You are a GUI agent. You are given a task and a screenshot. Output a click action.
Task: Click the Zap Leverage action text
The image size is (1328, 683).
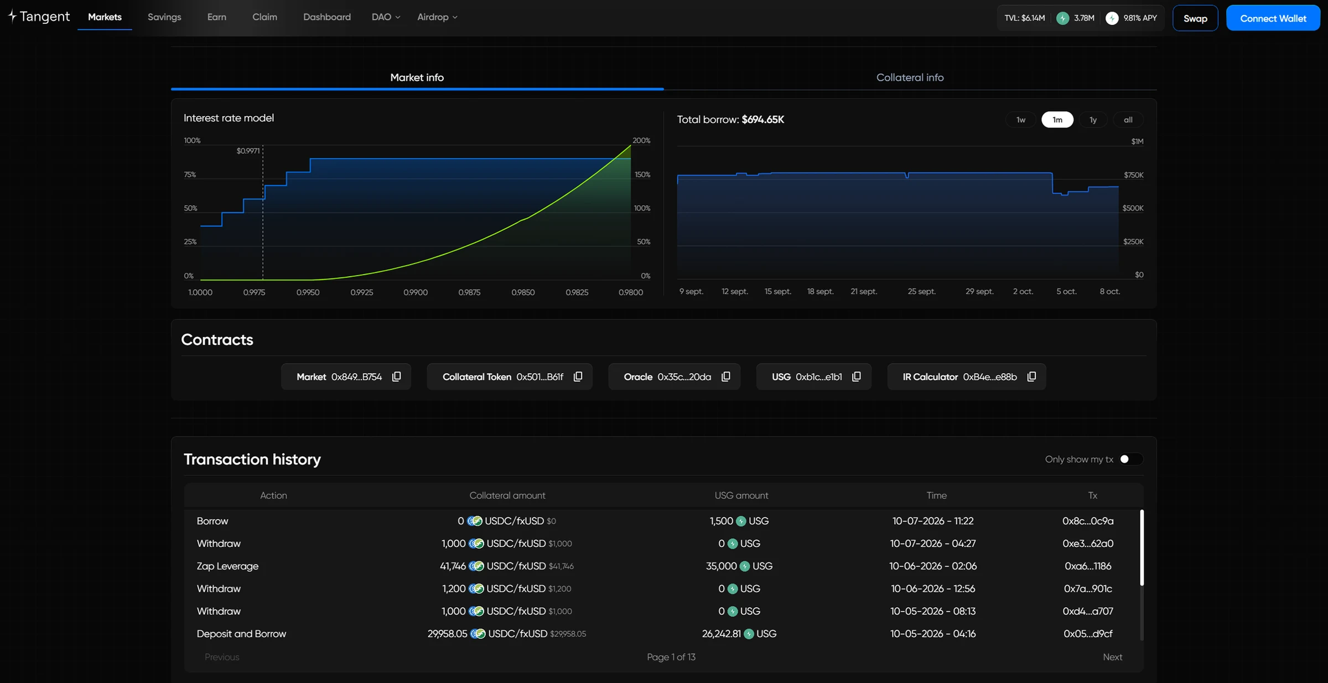tap(227, 566)
